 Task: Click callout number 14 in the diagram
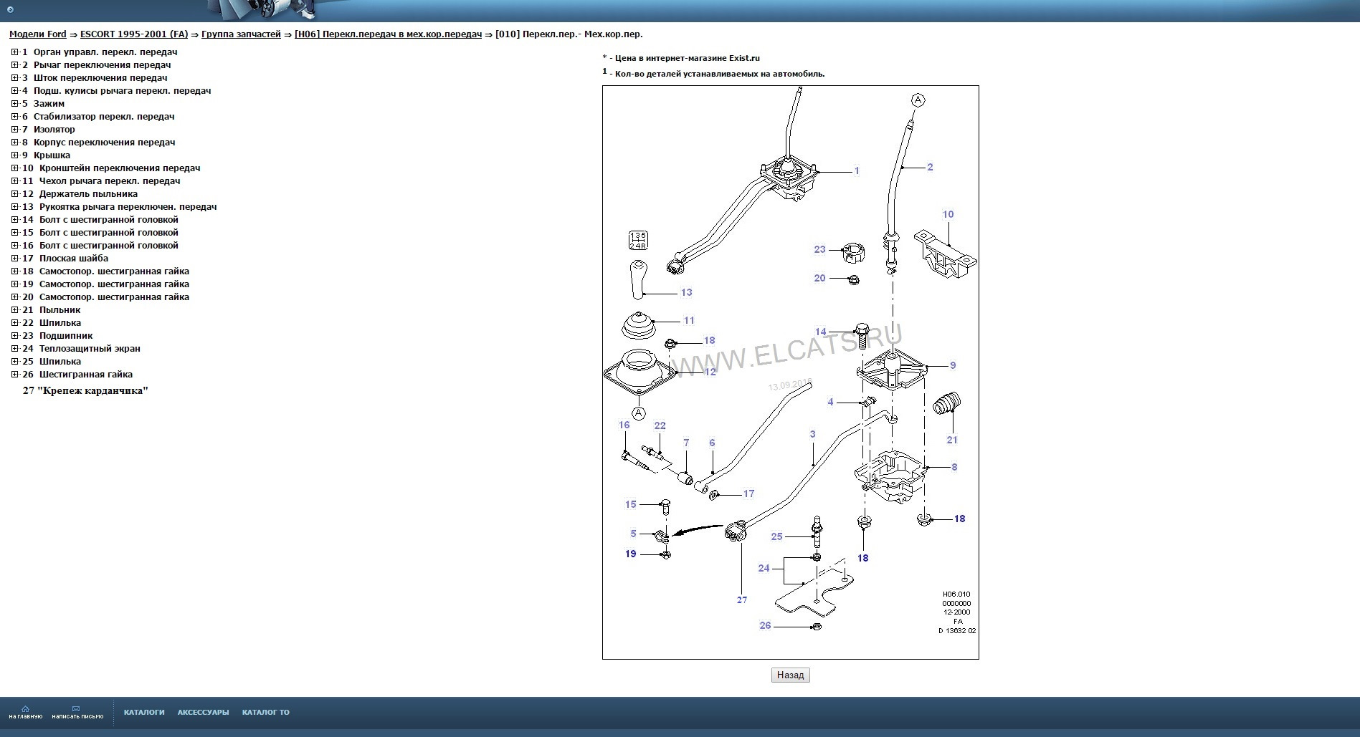pos(821,332)
